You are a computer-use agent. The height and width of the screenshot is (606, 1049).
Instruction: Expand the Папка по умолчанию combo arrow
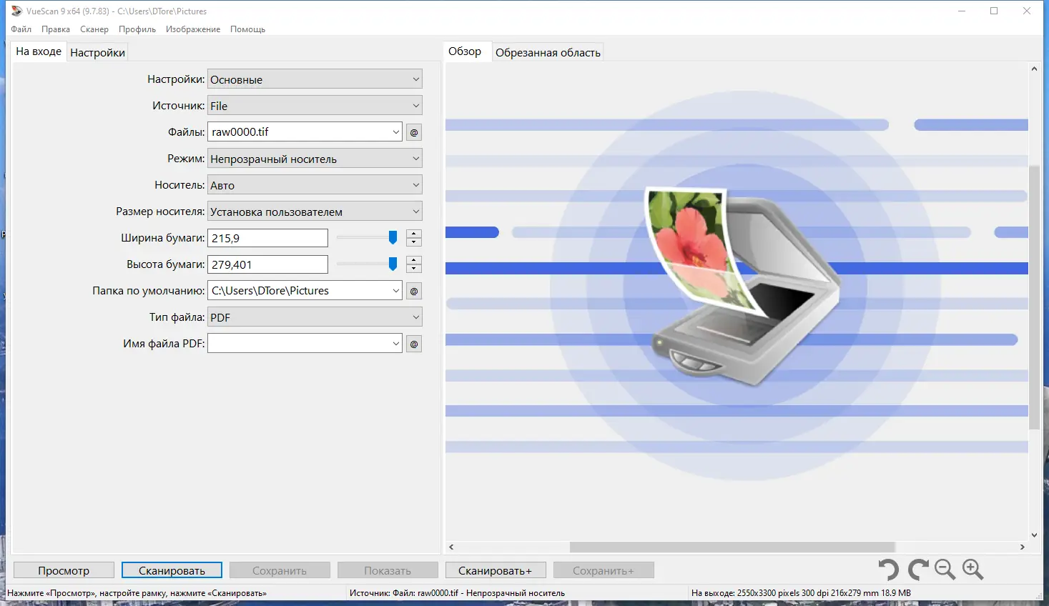[396, 291]
